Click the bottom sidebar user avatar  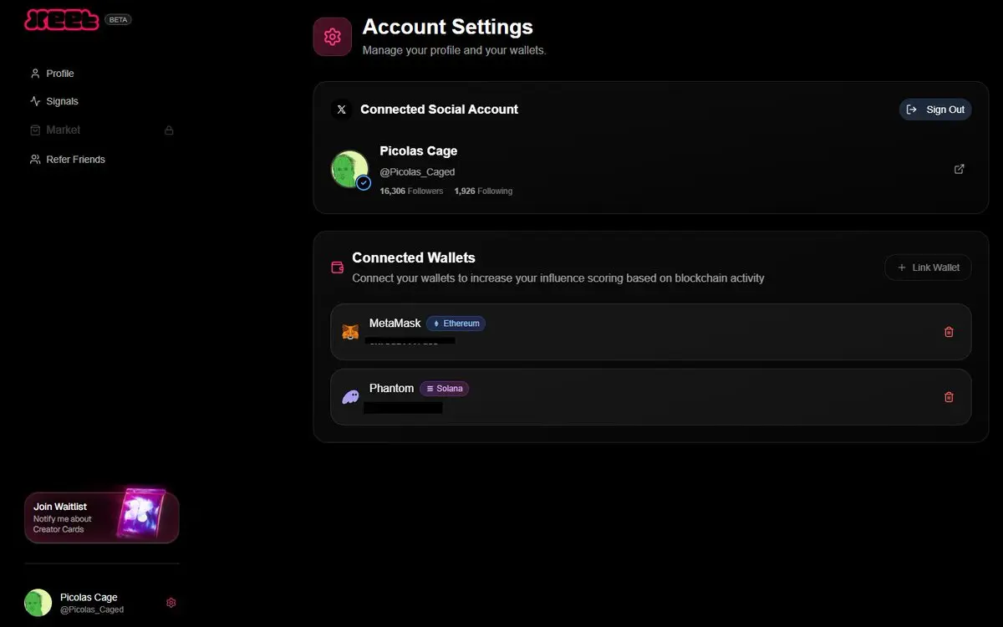point(38,603)
